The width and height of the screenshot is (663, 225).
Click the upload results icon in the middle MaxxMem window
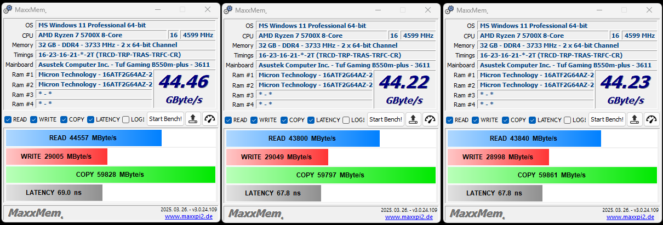coord(414,119)
